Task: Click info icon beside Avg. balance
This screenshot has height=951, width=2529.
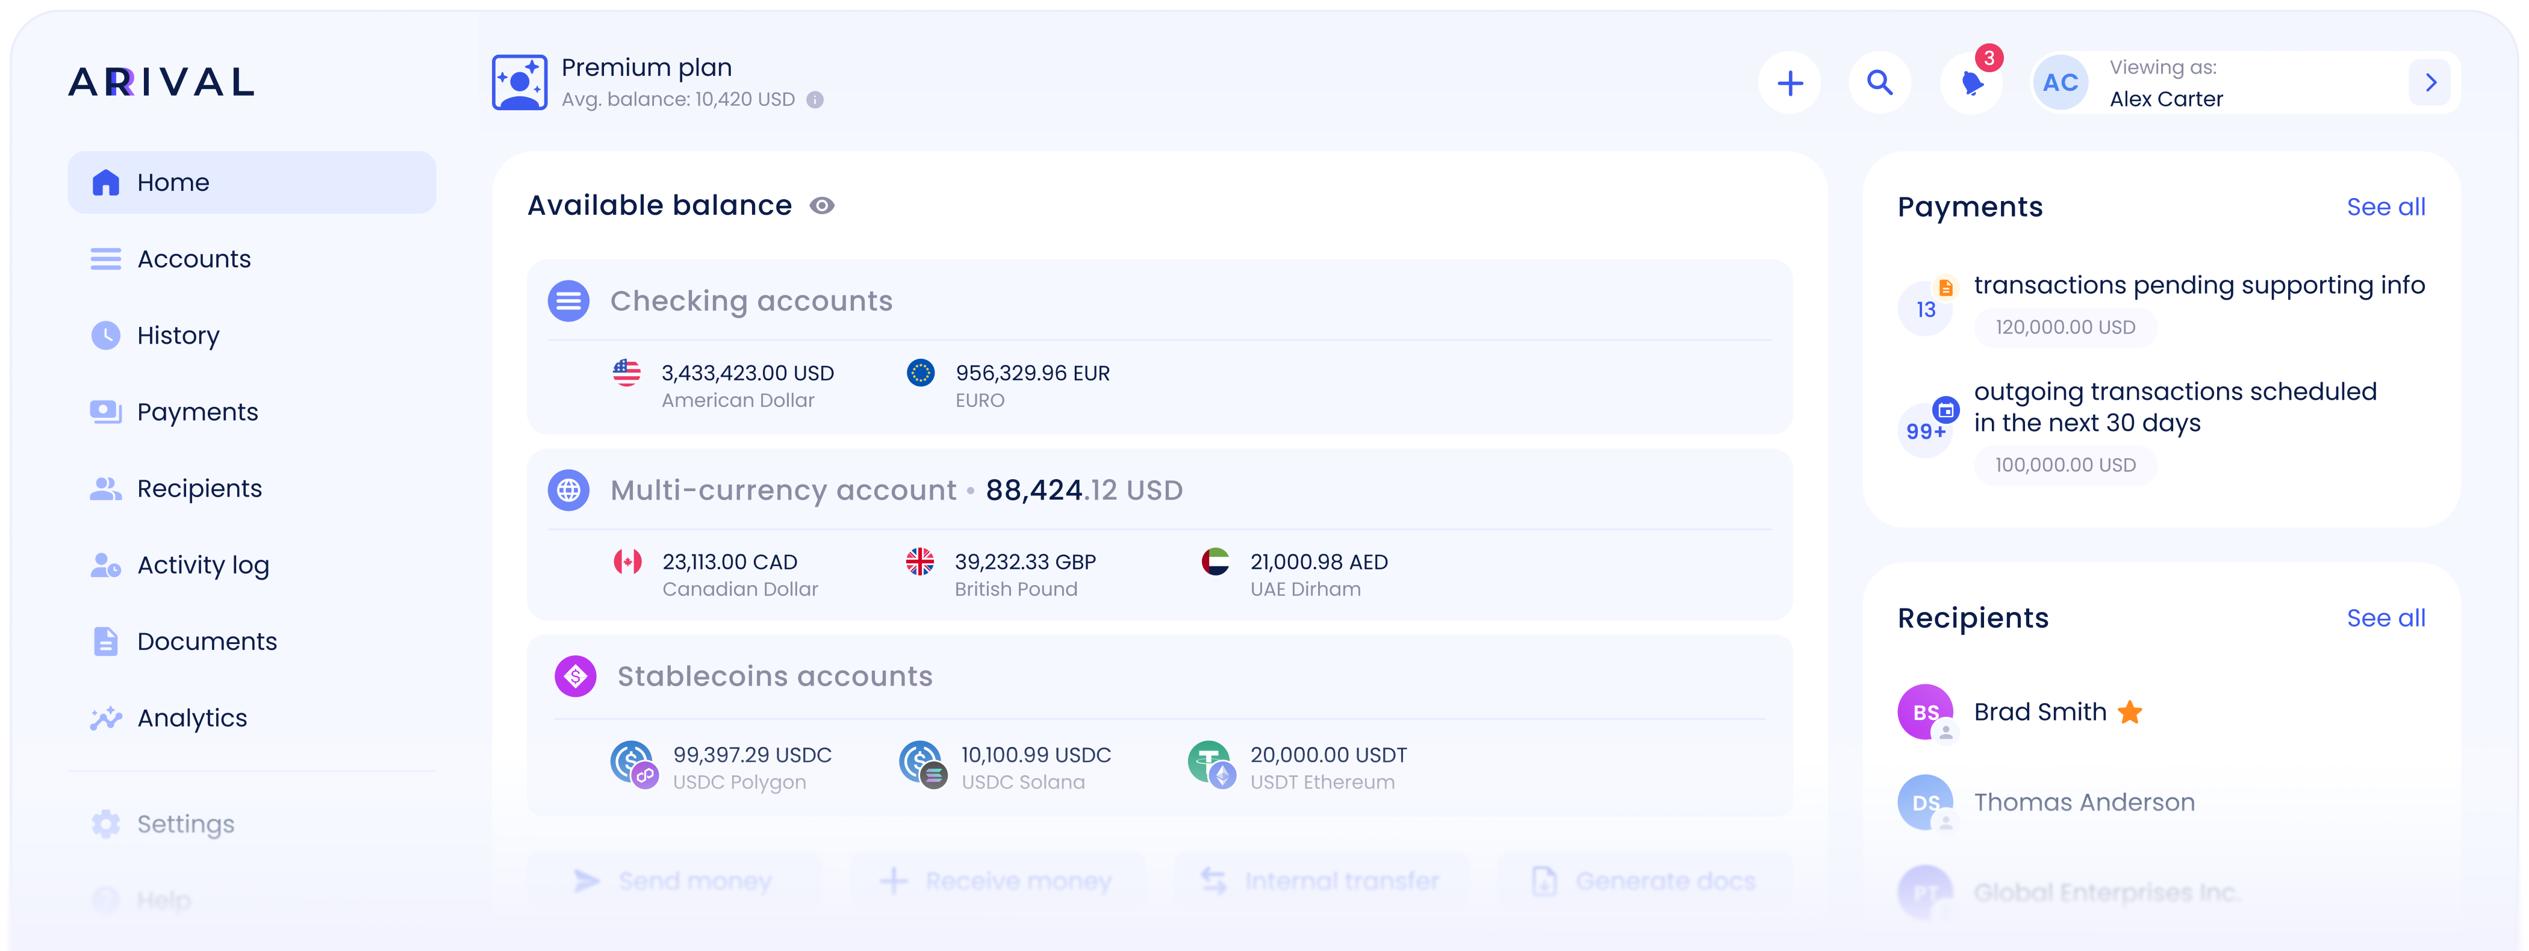Action: (x=815, y=100)
